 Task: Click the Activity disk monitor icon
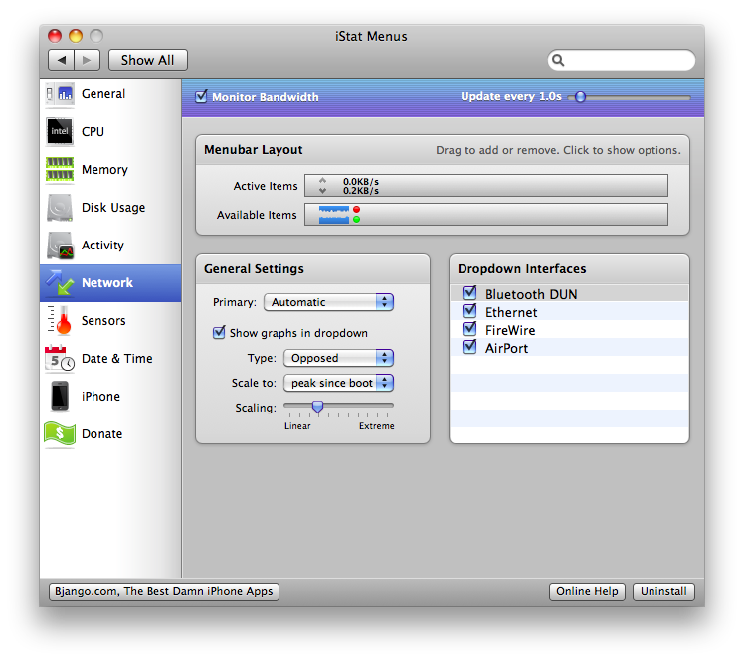pyautogui.click(x=60, y=246)
